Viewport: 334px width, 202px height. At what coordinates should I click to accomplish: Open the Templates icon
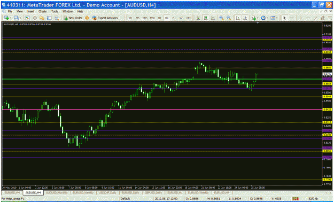273,18
